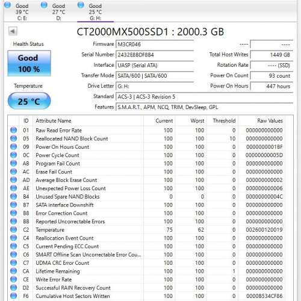
Task: Click status icon of Erase Fail Count row
Action: (x=13, y=172)
